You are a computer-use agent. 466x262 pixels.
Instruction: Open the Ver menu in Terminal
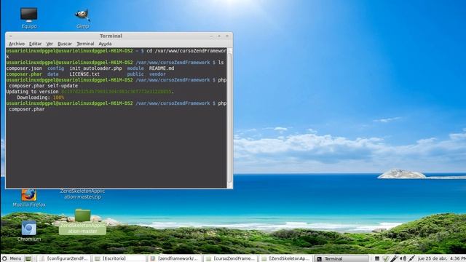(50, 44)
